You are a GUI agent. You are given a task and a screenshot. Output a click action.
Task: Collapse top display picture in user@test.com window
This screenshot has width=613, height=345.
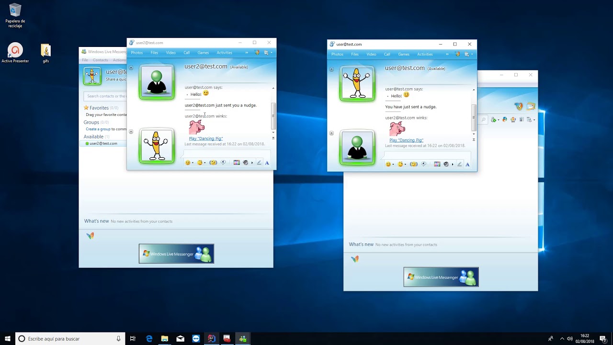point(331,69)
